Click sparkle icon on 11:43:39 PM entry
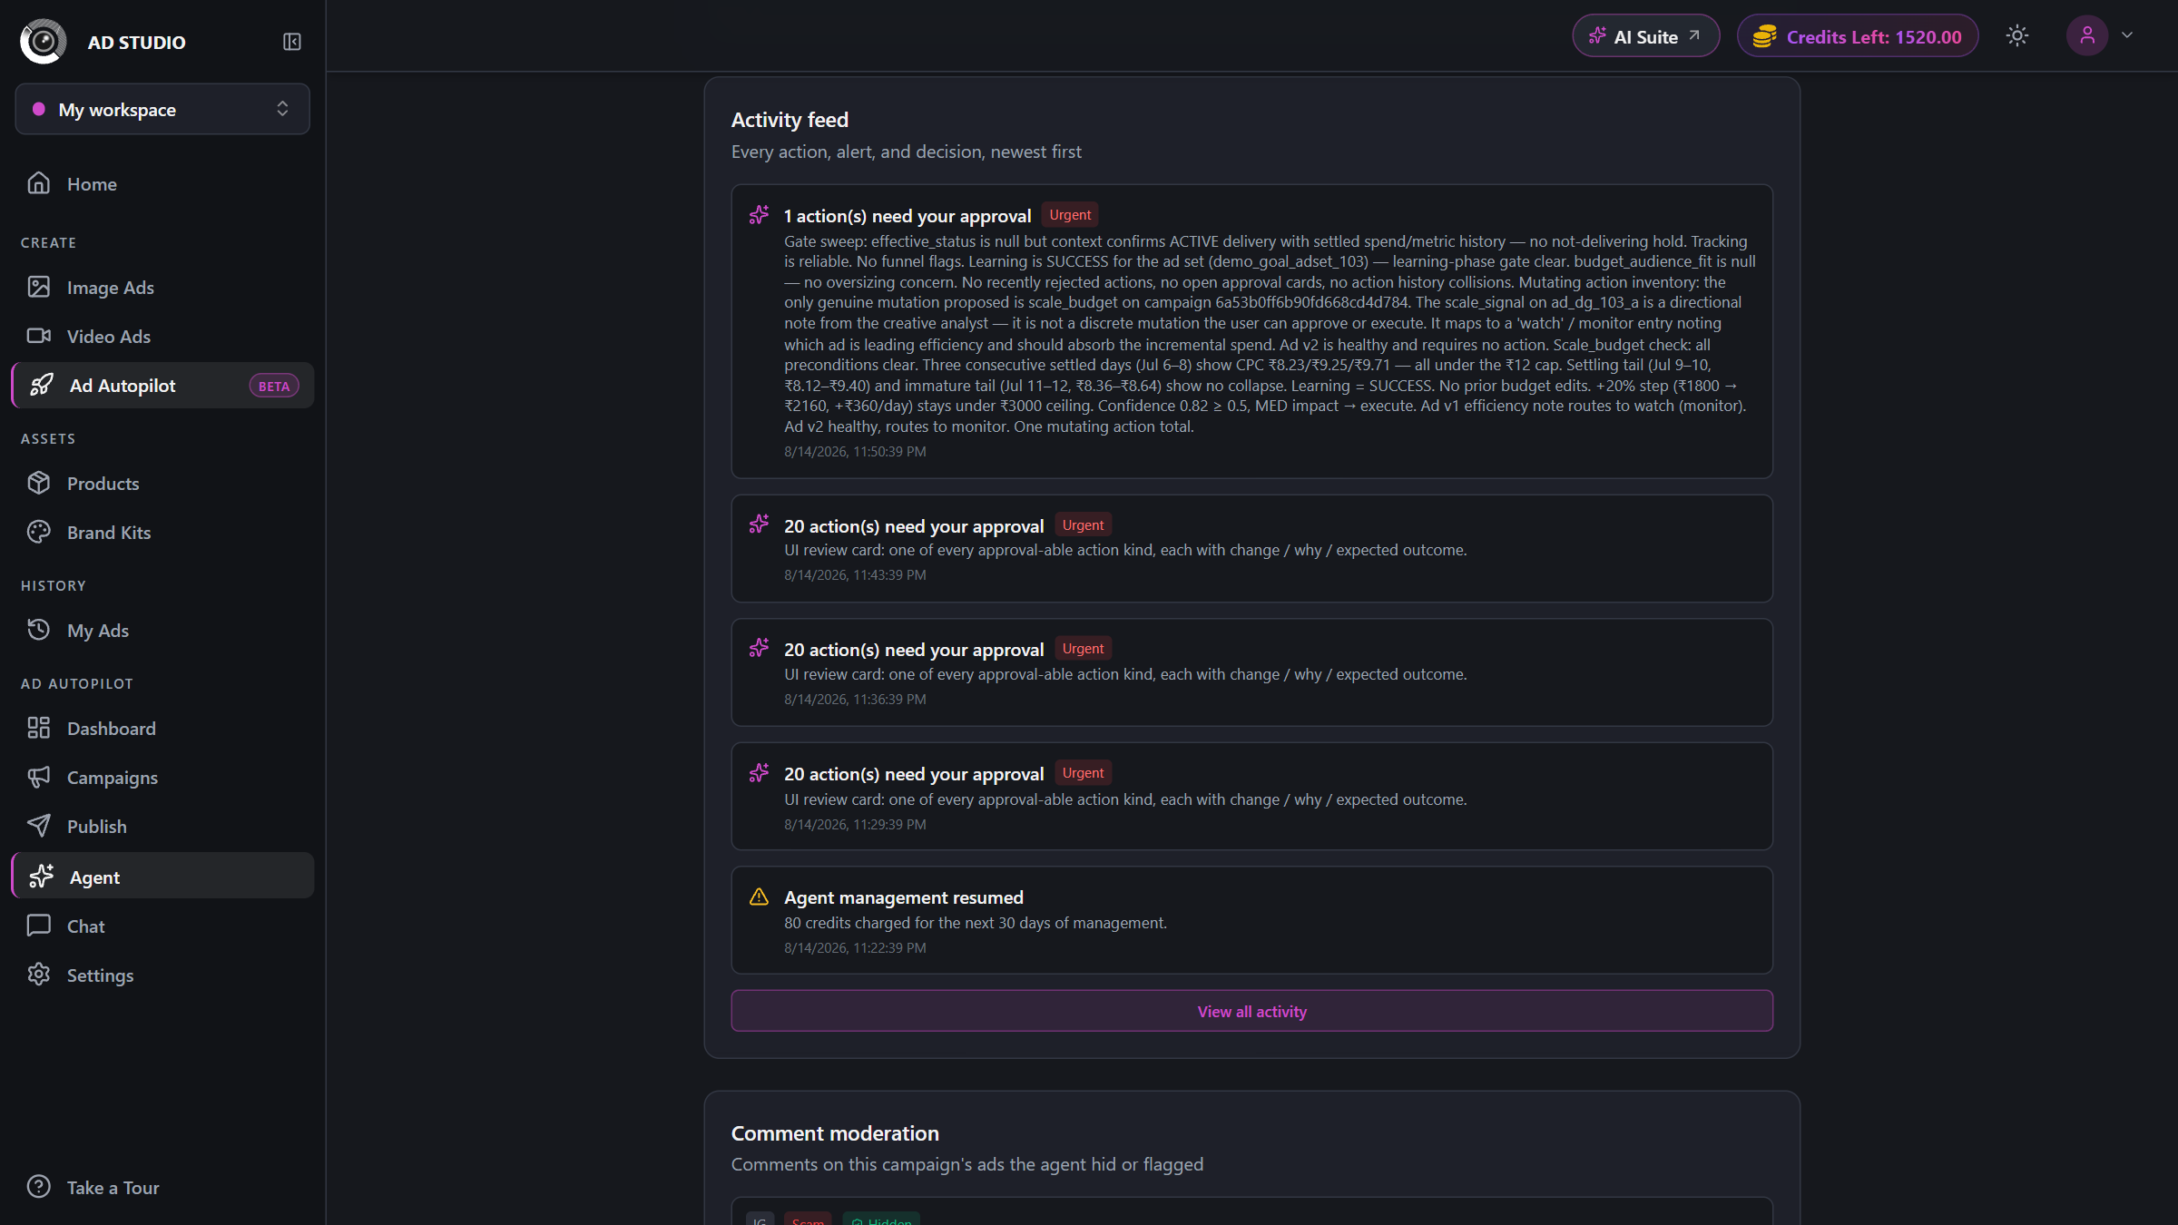This screenshot has width=2178, height=1225. [759, 524]
